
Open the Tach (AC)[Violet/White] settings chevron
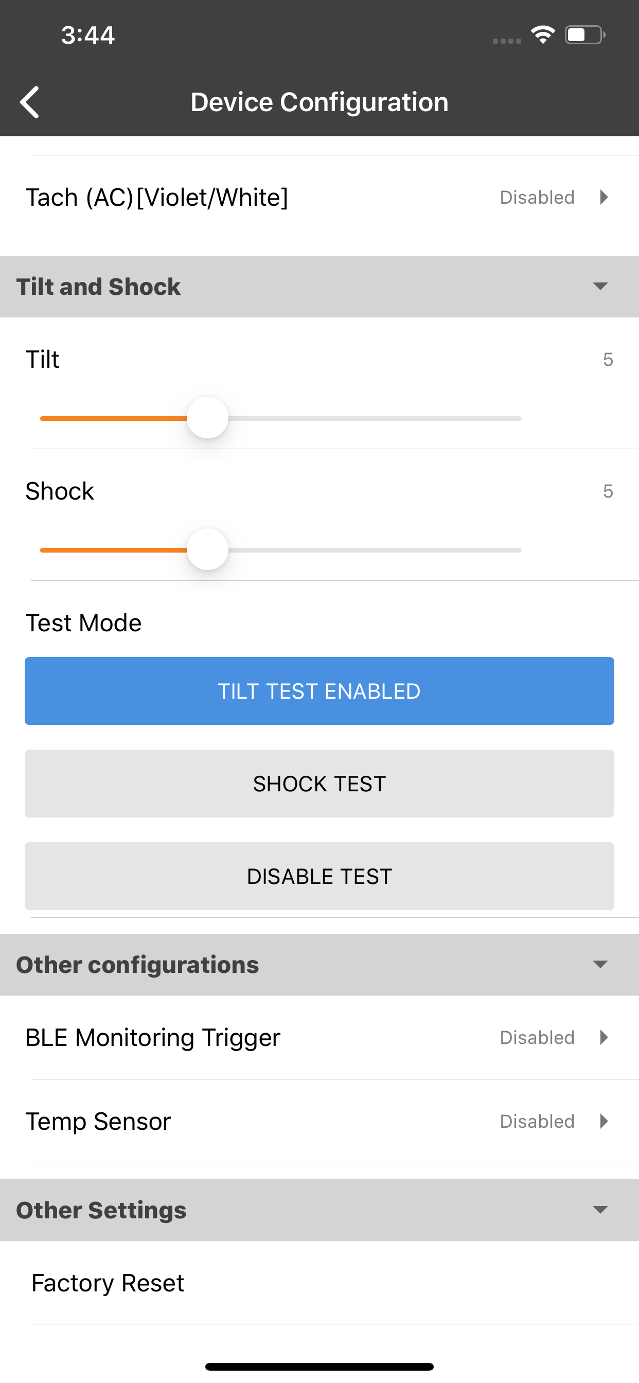(x=603, y=197)
